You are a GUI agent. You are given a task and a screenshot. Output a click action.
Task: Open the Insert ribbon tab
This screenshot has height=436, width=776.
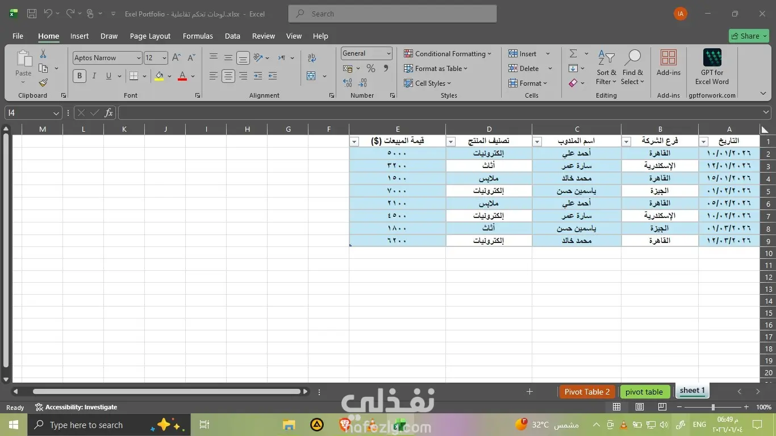(x=80, y=36)
